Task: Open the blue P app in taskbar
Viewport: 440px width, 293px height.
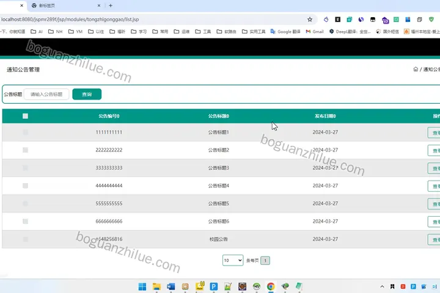Action: point(213,286)
